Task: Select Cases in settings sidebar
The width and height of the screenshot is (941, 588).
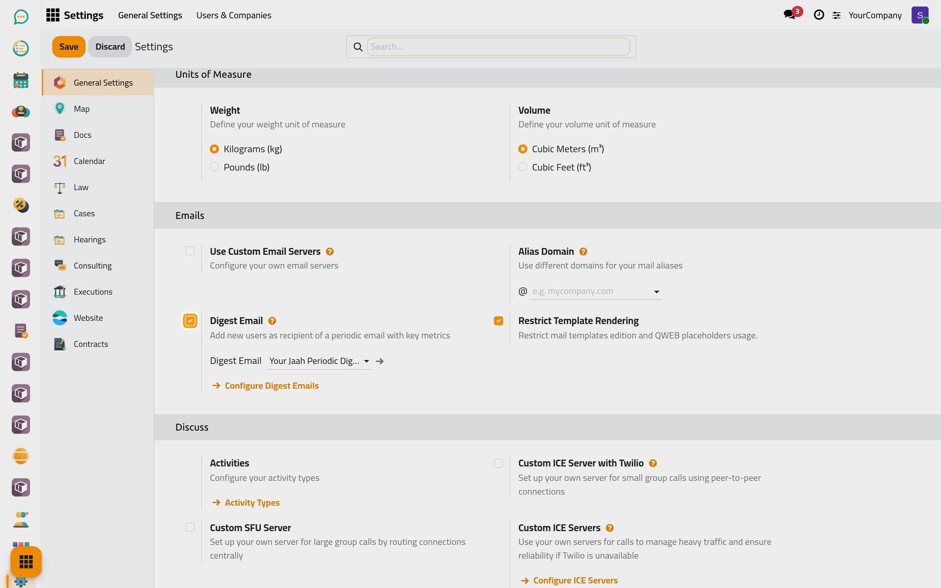Action: [x=98, y=213]
